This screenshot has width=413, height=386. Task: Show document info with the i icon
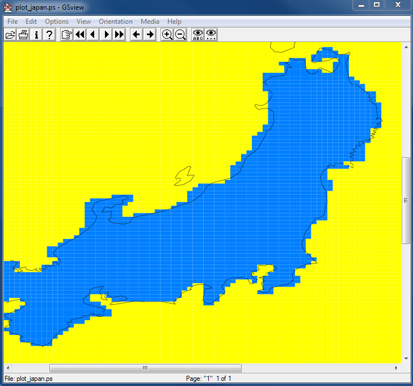36,35
